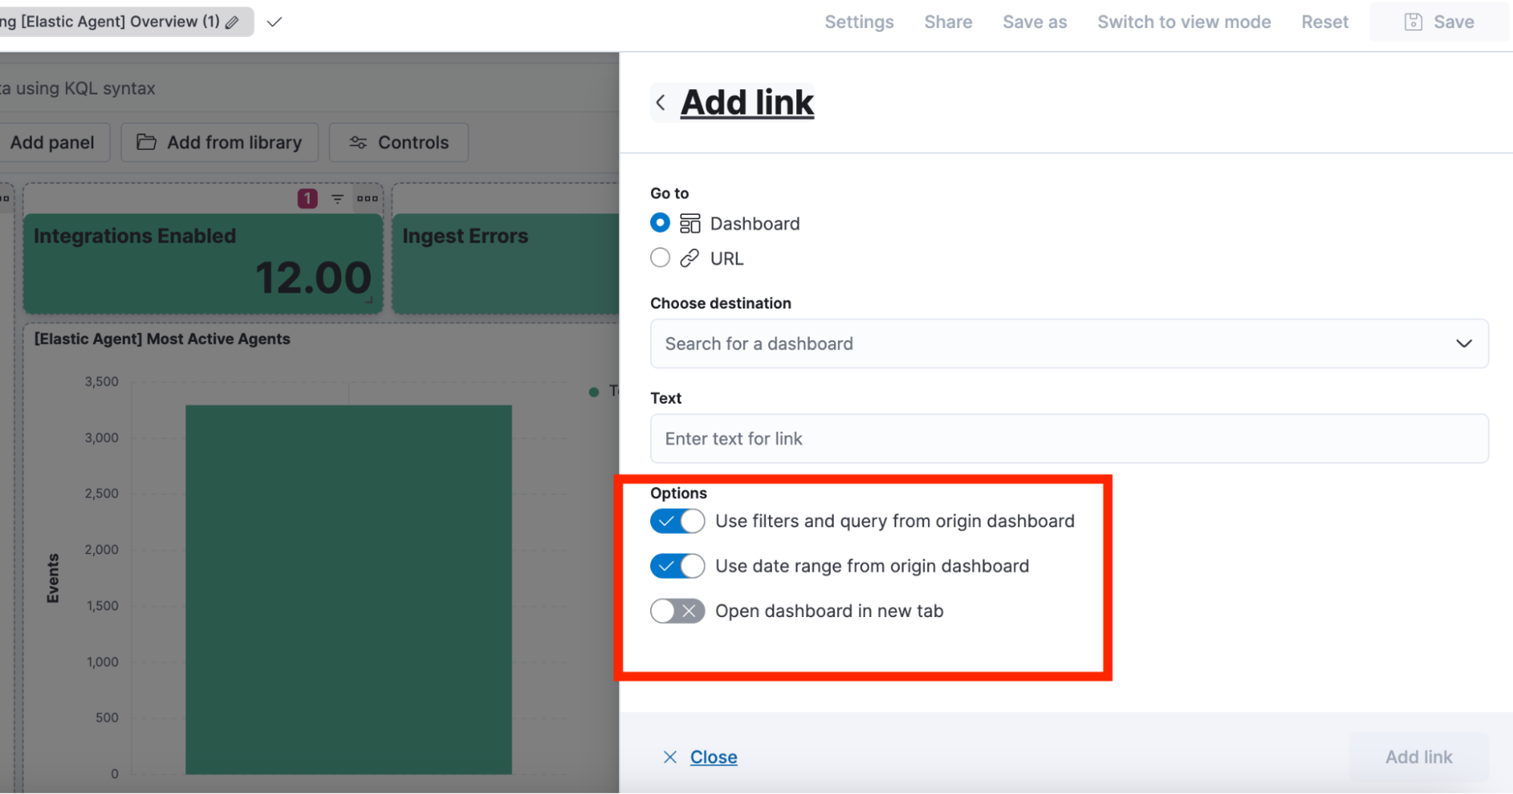
Task: Open the Search for a dashboard dropdown
Action: pyautogui.click(x=1069, y=343)
